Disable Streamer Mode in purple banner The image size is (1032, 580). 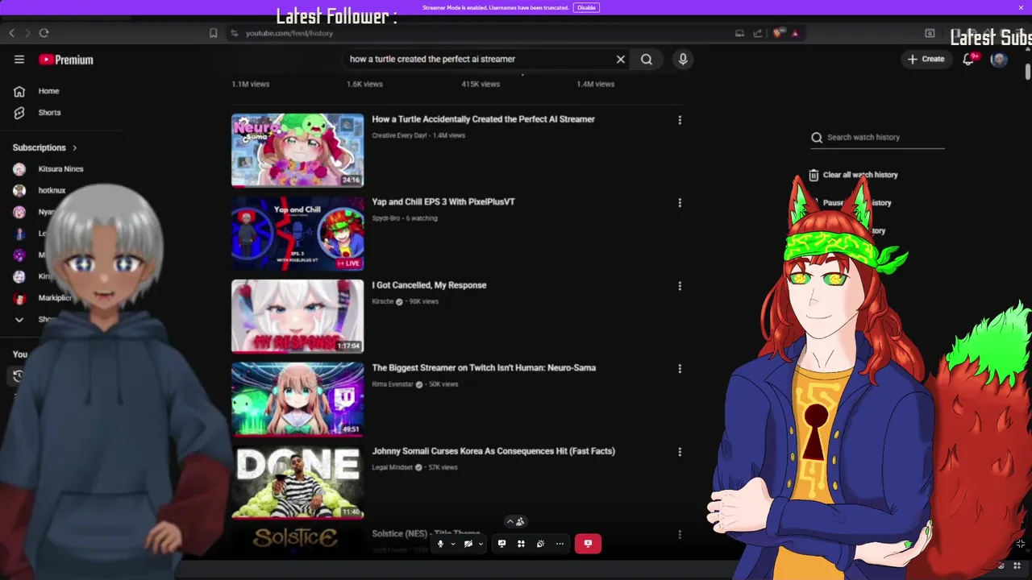(586, 7)
